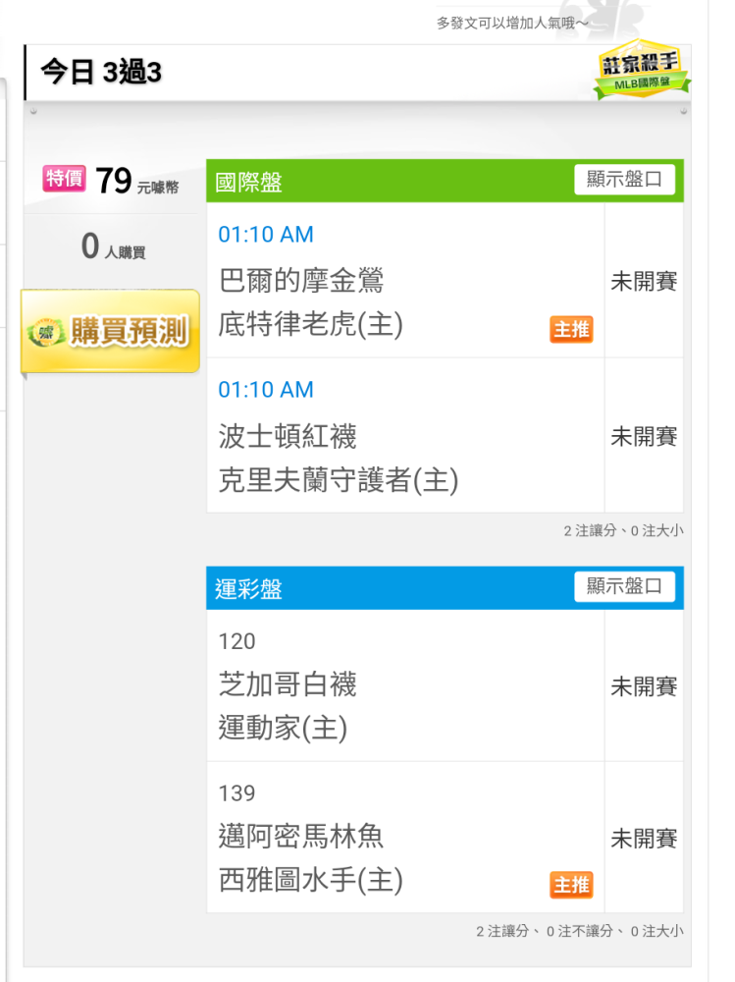Click the 莊家殺手 MLB國際盤 badge
Viewport: 735px width, 982px height.
tap(641, 70)
